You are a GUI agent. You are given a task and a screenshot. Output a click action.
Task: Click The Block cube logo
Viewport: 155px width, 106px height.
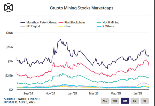point(9,7)
